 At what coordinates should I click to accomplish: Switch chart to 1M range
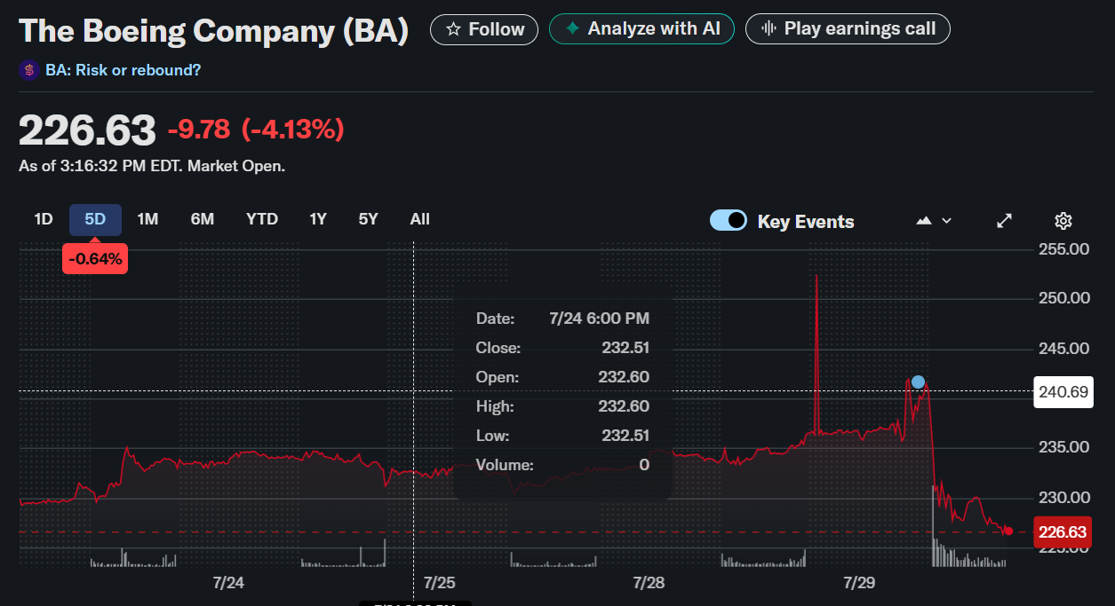pyautogui.click(x=147, y=219)
